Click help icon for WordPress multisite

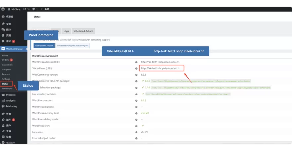tap(136, 107)
